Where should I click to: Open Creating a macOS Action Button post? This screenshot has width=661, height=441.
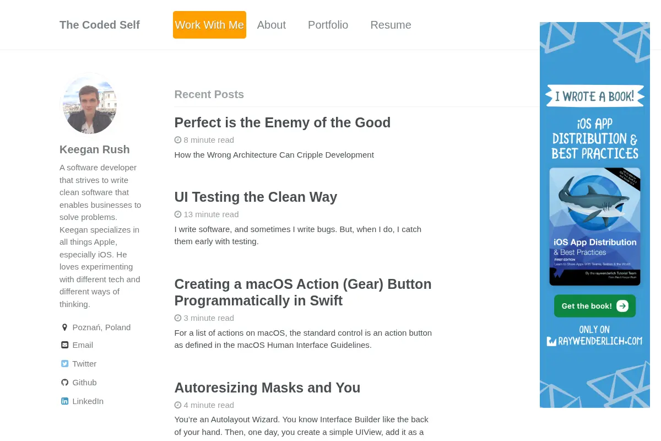pos(303,292)
